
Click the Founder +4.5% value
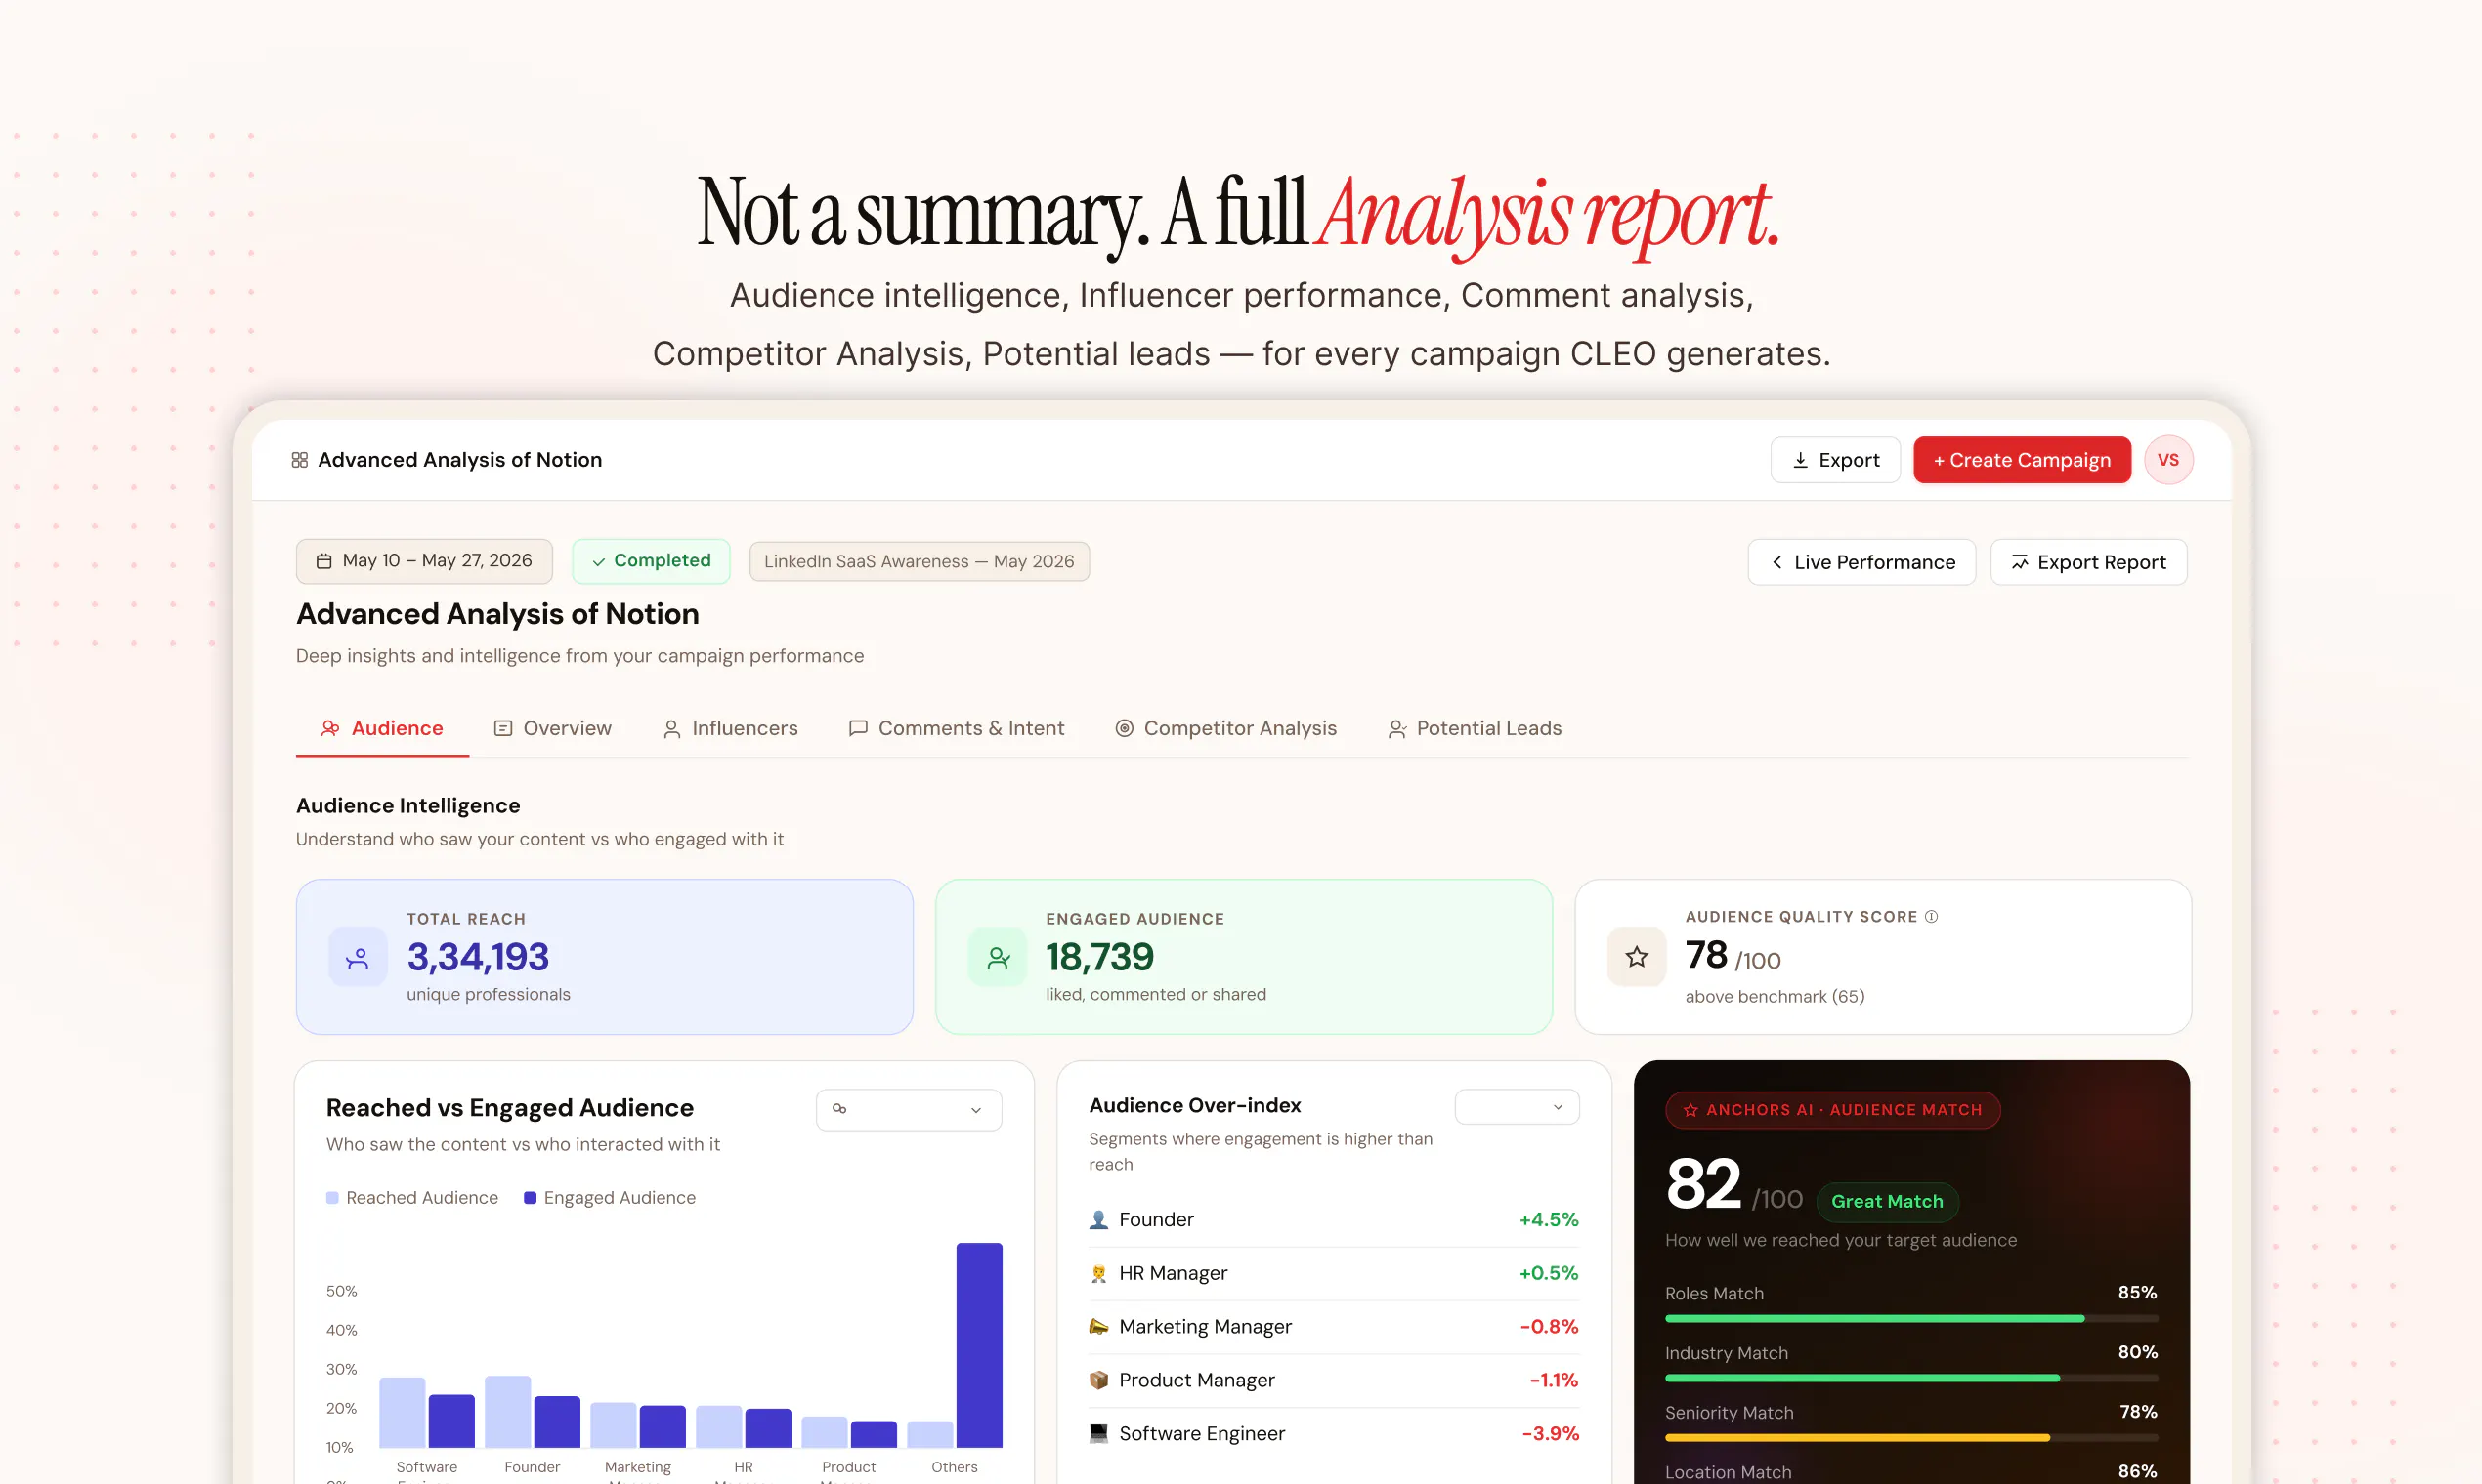click(x=1549, y=1220)
